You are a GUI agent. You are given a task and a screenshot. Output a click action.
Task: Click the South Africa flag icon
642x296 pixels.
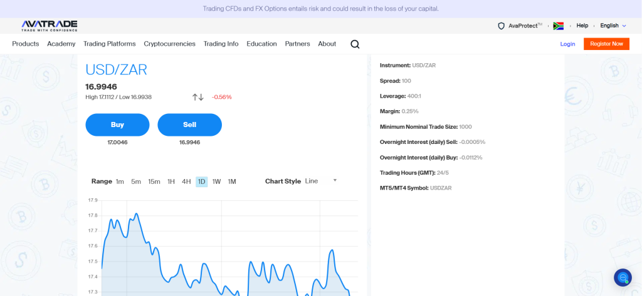pos(559,26)
